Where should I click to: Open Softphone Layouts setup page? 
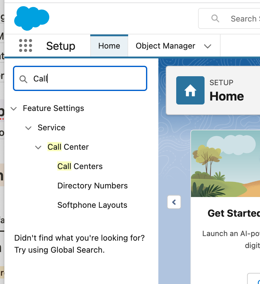tap(92, 205)
